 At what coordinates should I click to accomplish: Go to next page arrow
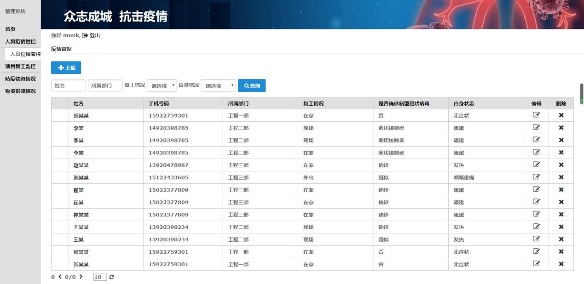click(81, 277)
